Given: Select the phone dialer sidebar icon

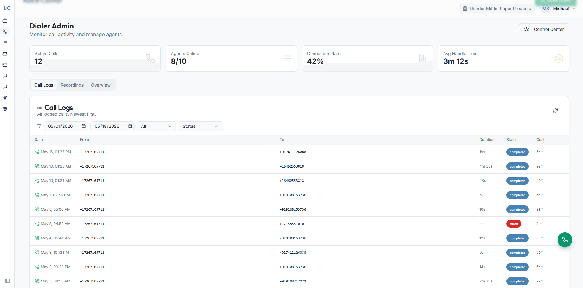Looking at the screenshot, I should tap(5, 32).
